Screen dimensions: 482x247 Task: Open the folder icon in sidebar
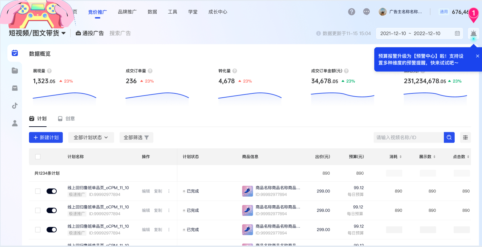coord(15,71)
